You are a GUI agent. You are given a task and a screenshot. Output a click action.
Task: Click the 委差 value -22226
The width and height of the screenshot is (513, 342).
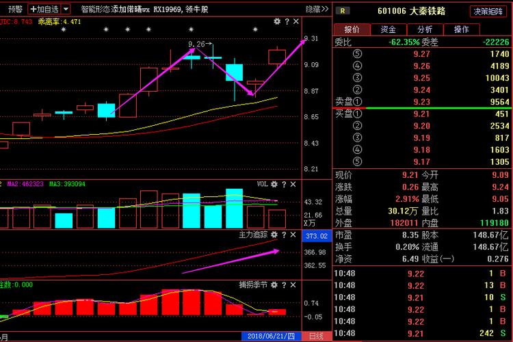click(x=496, y=42)
